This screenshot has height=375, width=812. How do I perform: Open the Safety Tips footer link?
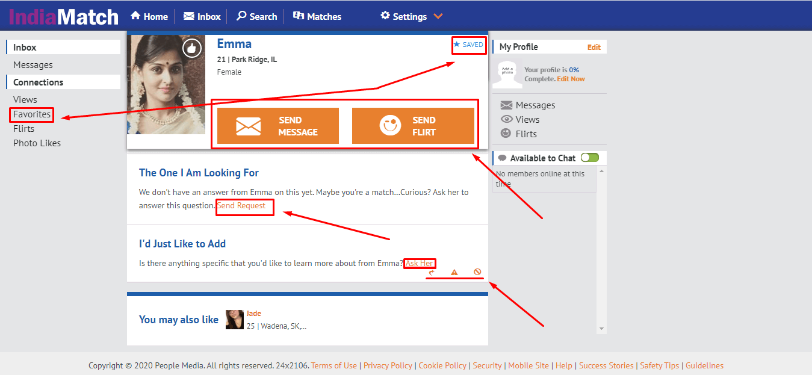tap(659, 365)
